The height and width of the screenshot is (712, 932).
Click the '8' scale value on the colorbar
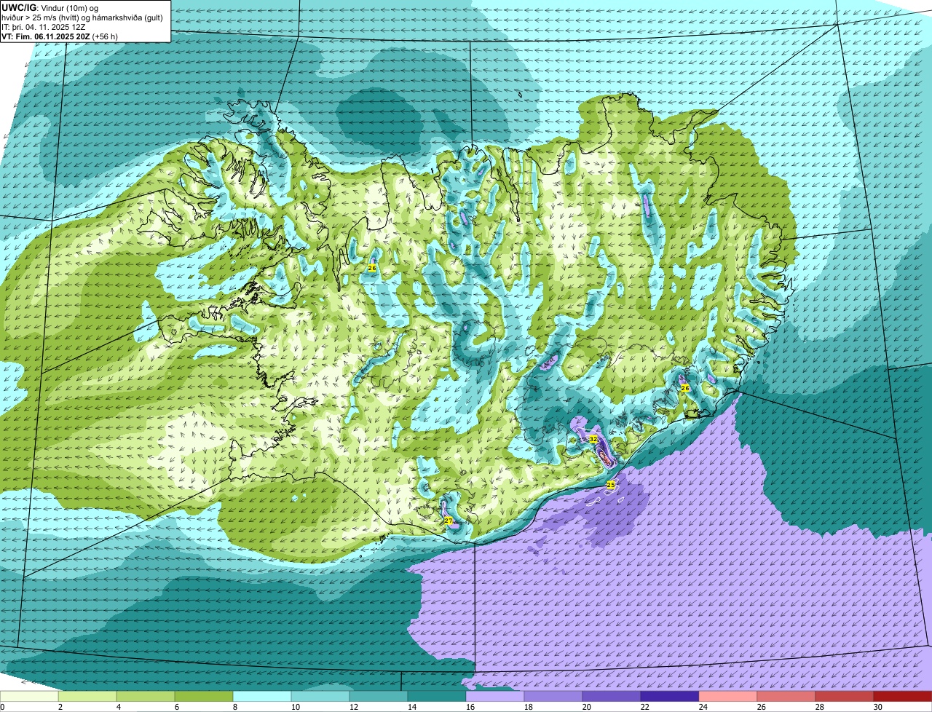(234, 707)
